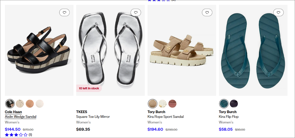Open three-star rating reviews for Cole Haan sandal
The image size is (295, 138).
coord(18,135)
